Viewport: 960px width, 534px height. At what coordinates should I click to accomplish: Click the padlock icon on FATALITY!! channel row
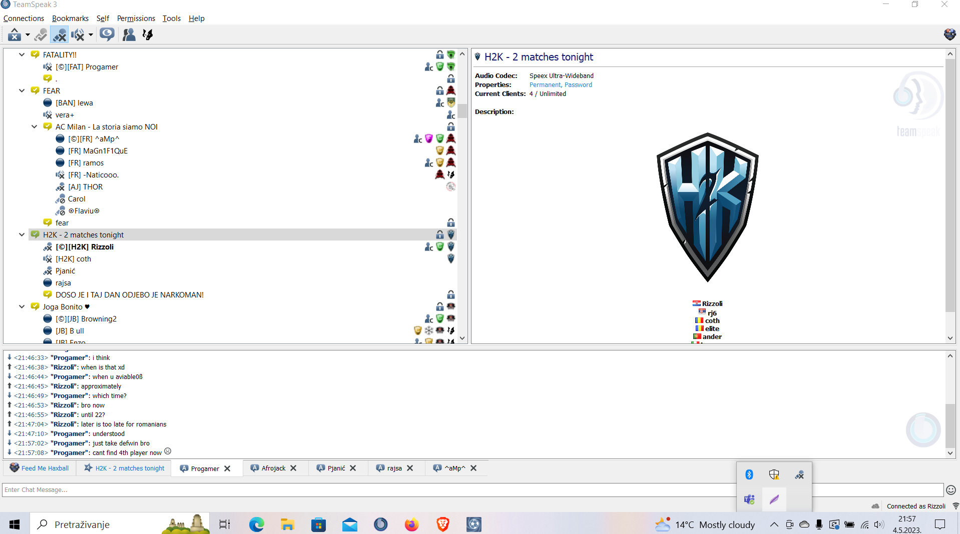tap(439, 54)
